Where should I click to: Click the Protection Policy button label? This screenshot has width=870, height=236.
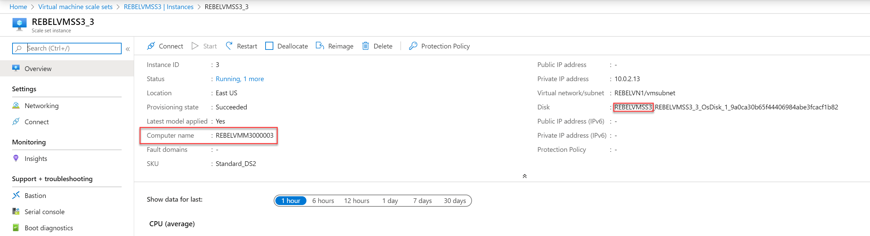coord(445,46)
